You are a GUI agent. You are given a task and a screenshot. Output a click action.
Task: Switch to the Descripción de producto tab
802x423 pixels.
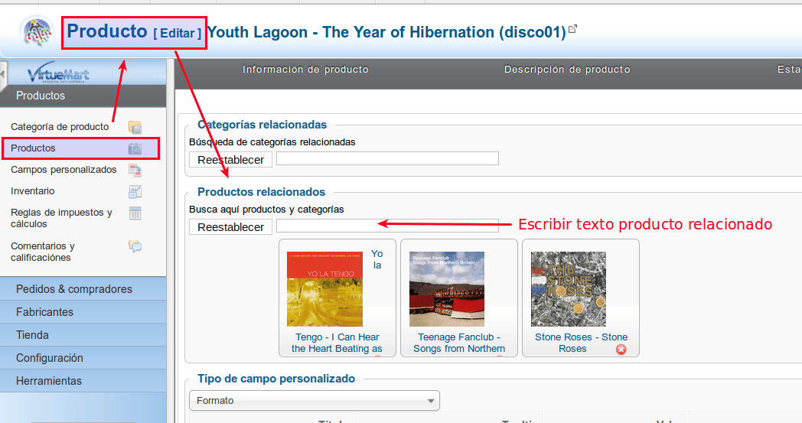click(567, 70)
